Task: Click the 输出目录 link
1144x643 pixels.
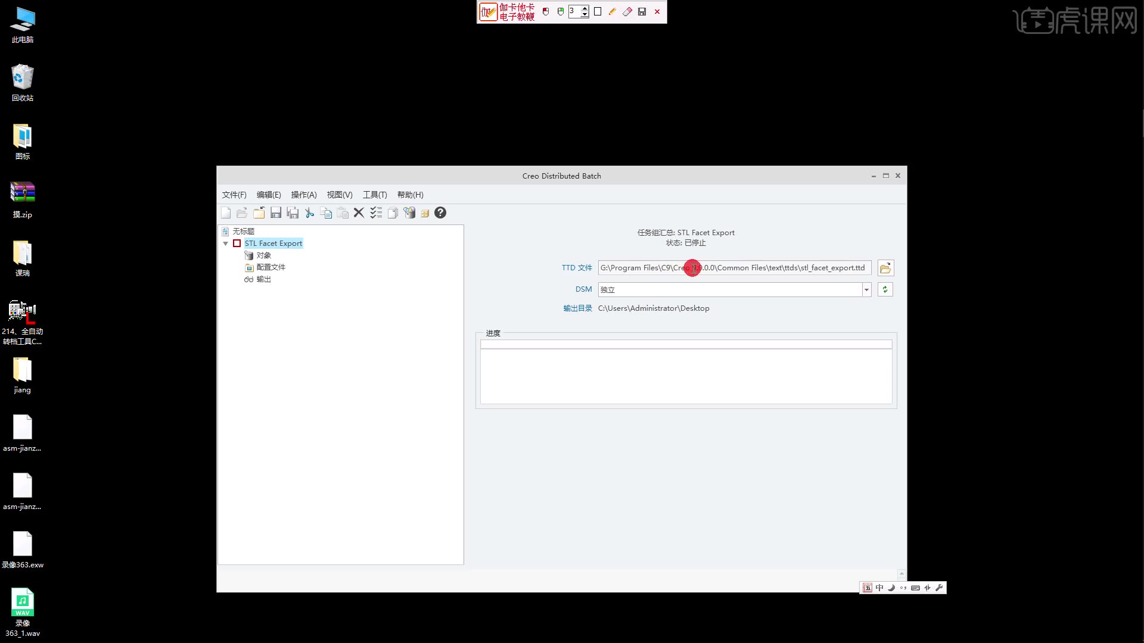Action: [577, 308]
